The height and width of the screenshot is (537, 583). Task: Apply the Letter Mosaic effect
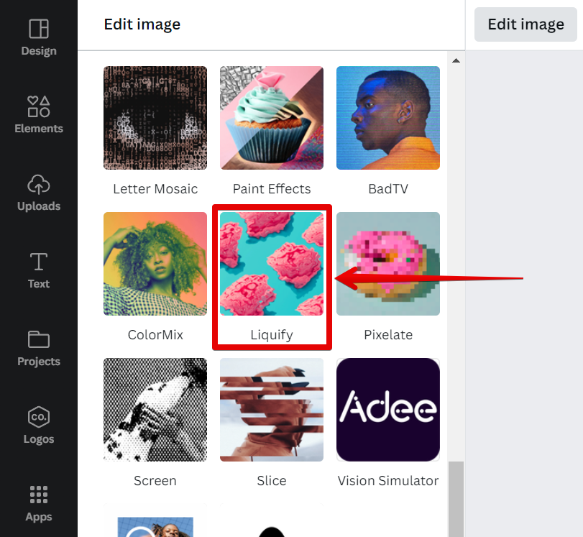coord(155,118)
